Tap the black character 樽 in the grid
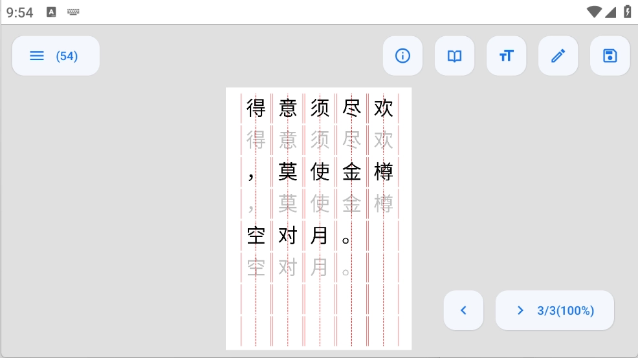This screenshot has width=638, height=358. (383, 172)
